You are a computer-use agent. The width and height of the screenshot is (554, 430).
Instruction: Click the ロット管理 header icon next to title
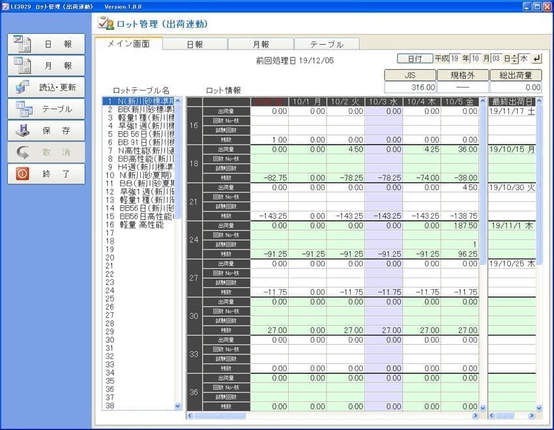106,23
